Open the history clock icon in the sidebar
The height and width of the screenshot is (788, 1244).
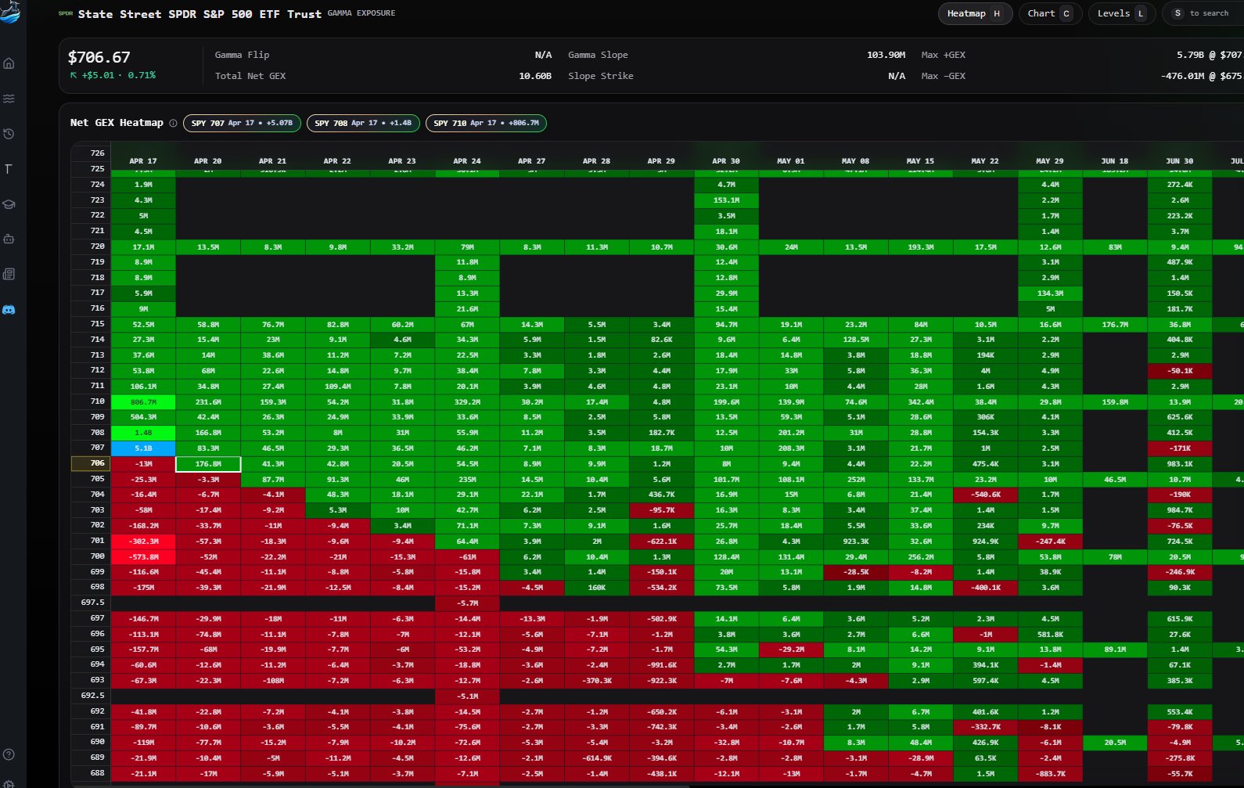pos(9,134)
